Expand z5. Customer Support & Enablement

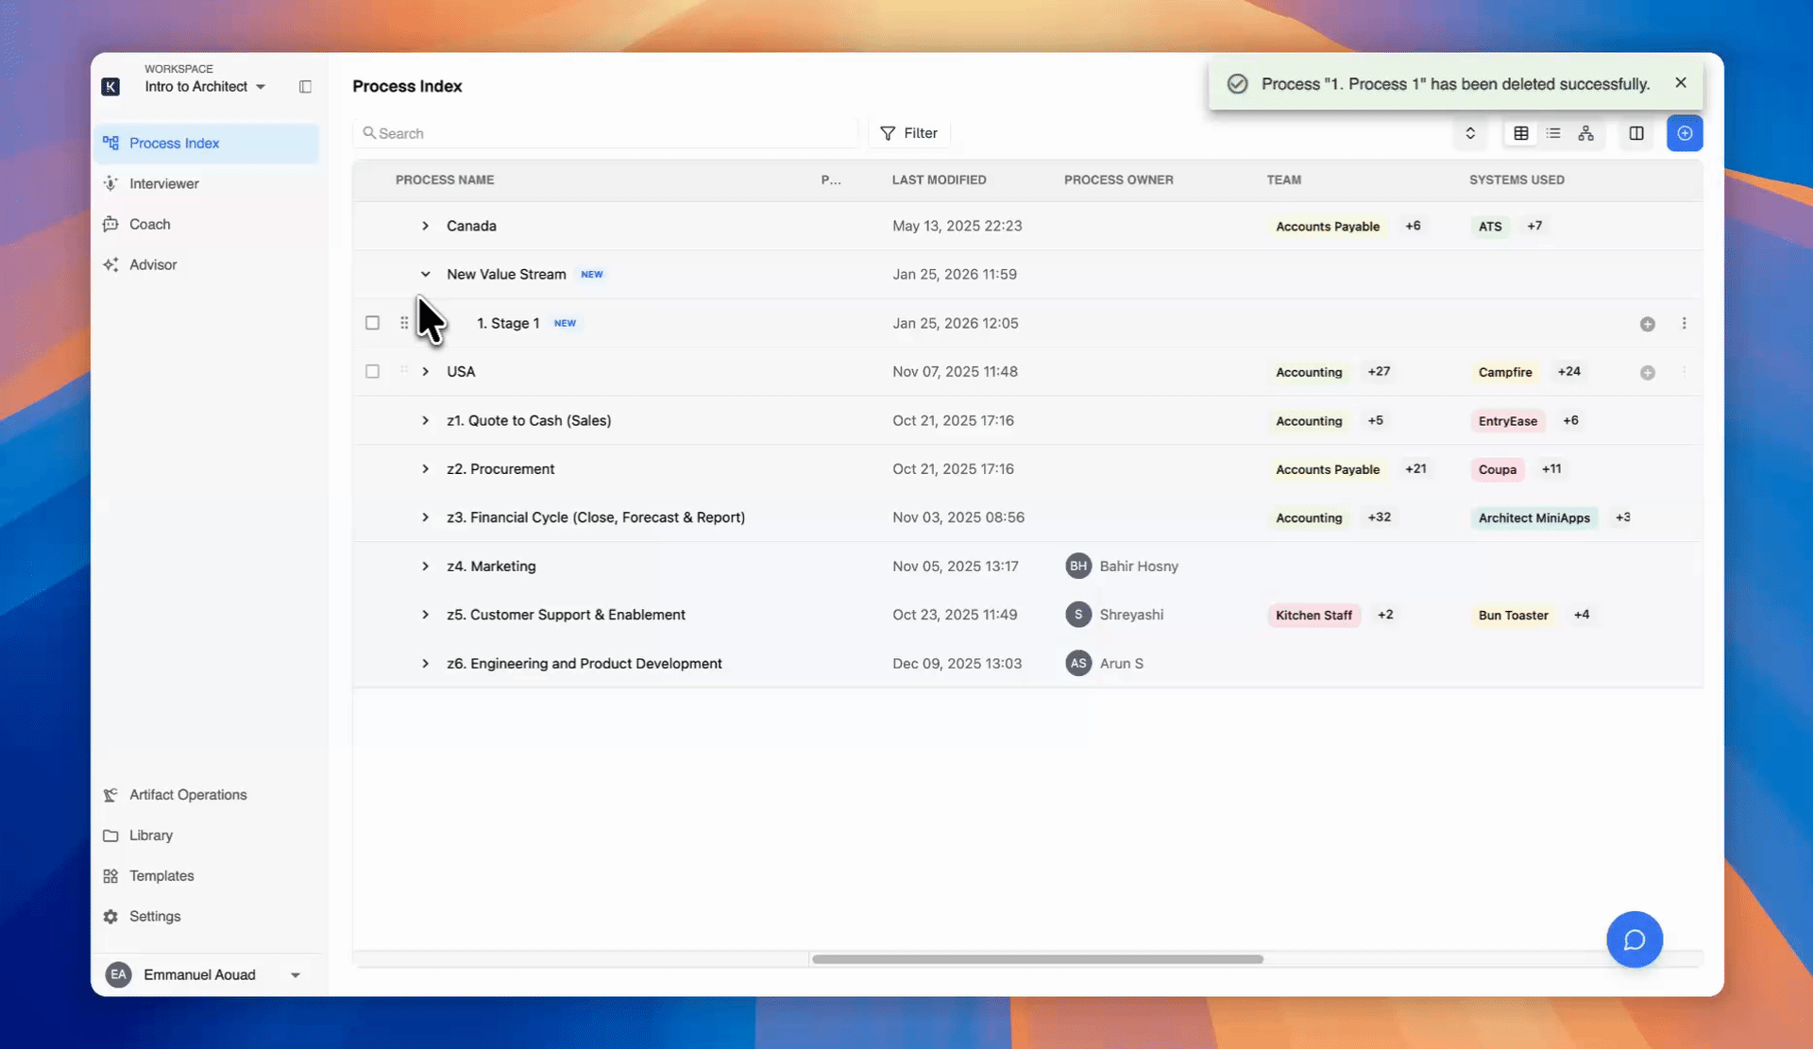[425, 615]
